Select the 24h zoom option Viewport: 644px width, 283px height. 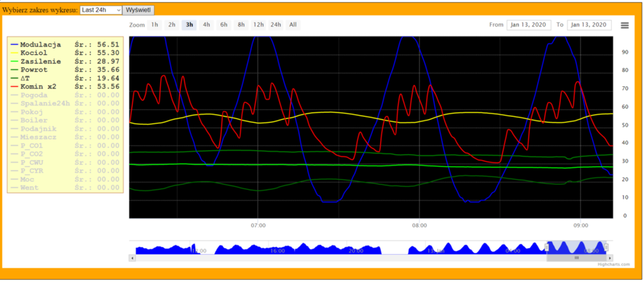(276, 25)
